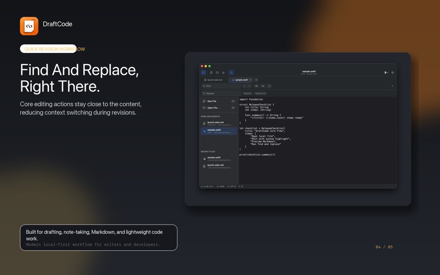Viewport: 440px width, 275px height.
Task: Click the Ln 23, Col 1 status item
Action: point(207,186)
